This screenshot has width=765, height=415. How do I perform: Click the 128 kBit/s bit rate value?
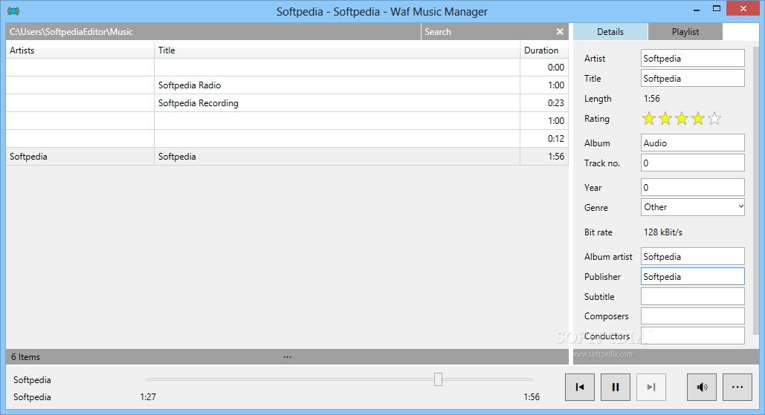[662, 232]
